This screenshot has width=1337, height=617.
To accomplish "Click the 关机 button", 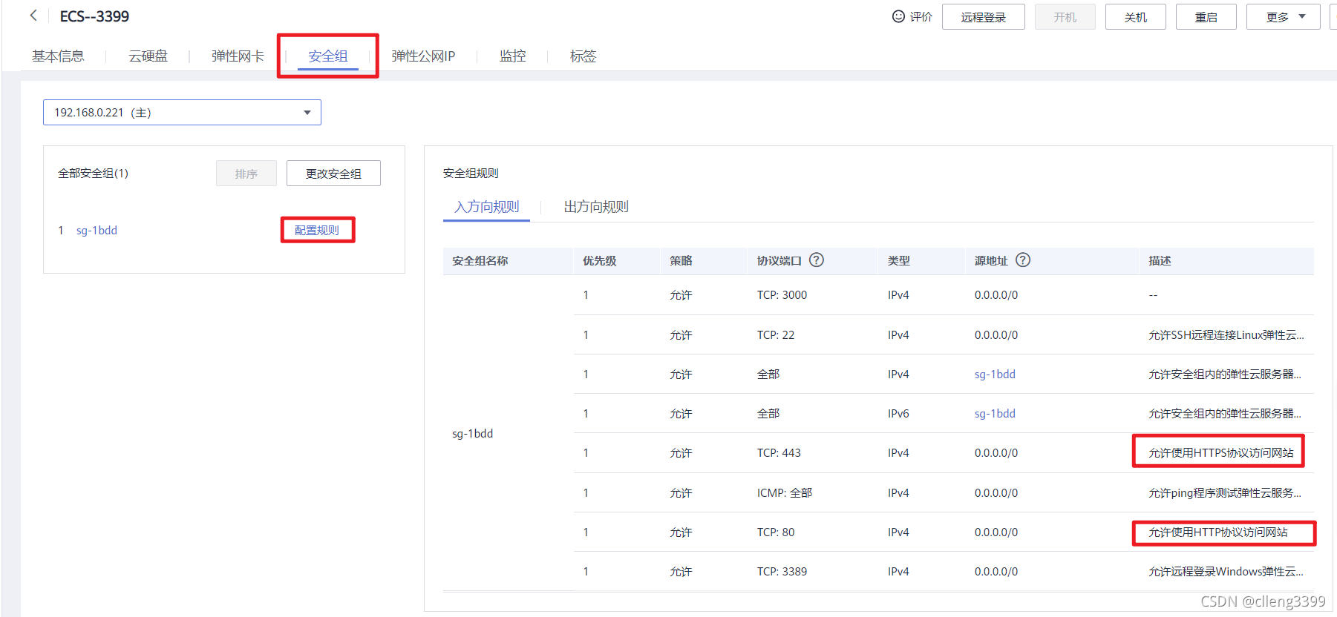I will 1135,17.
